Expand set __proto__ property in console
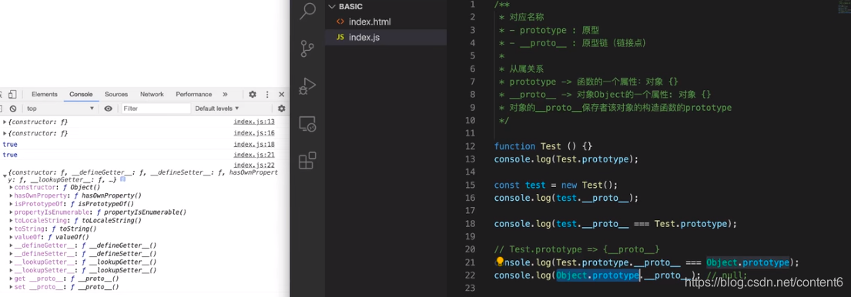Screen dimensions: 851x297 click(12, 287)
